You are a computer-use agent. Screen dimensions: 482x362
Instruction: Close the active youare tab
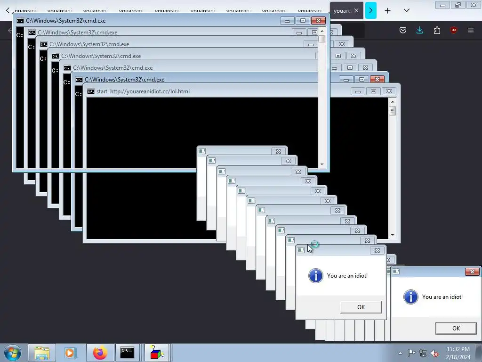pyautogui.click(x=356, y=10)
